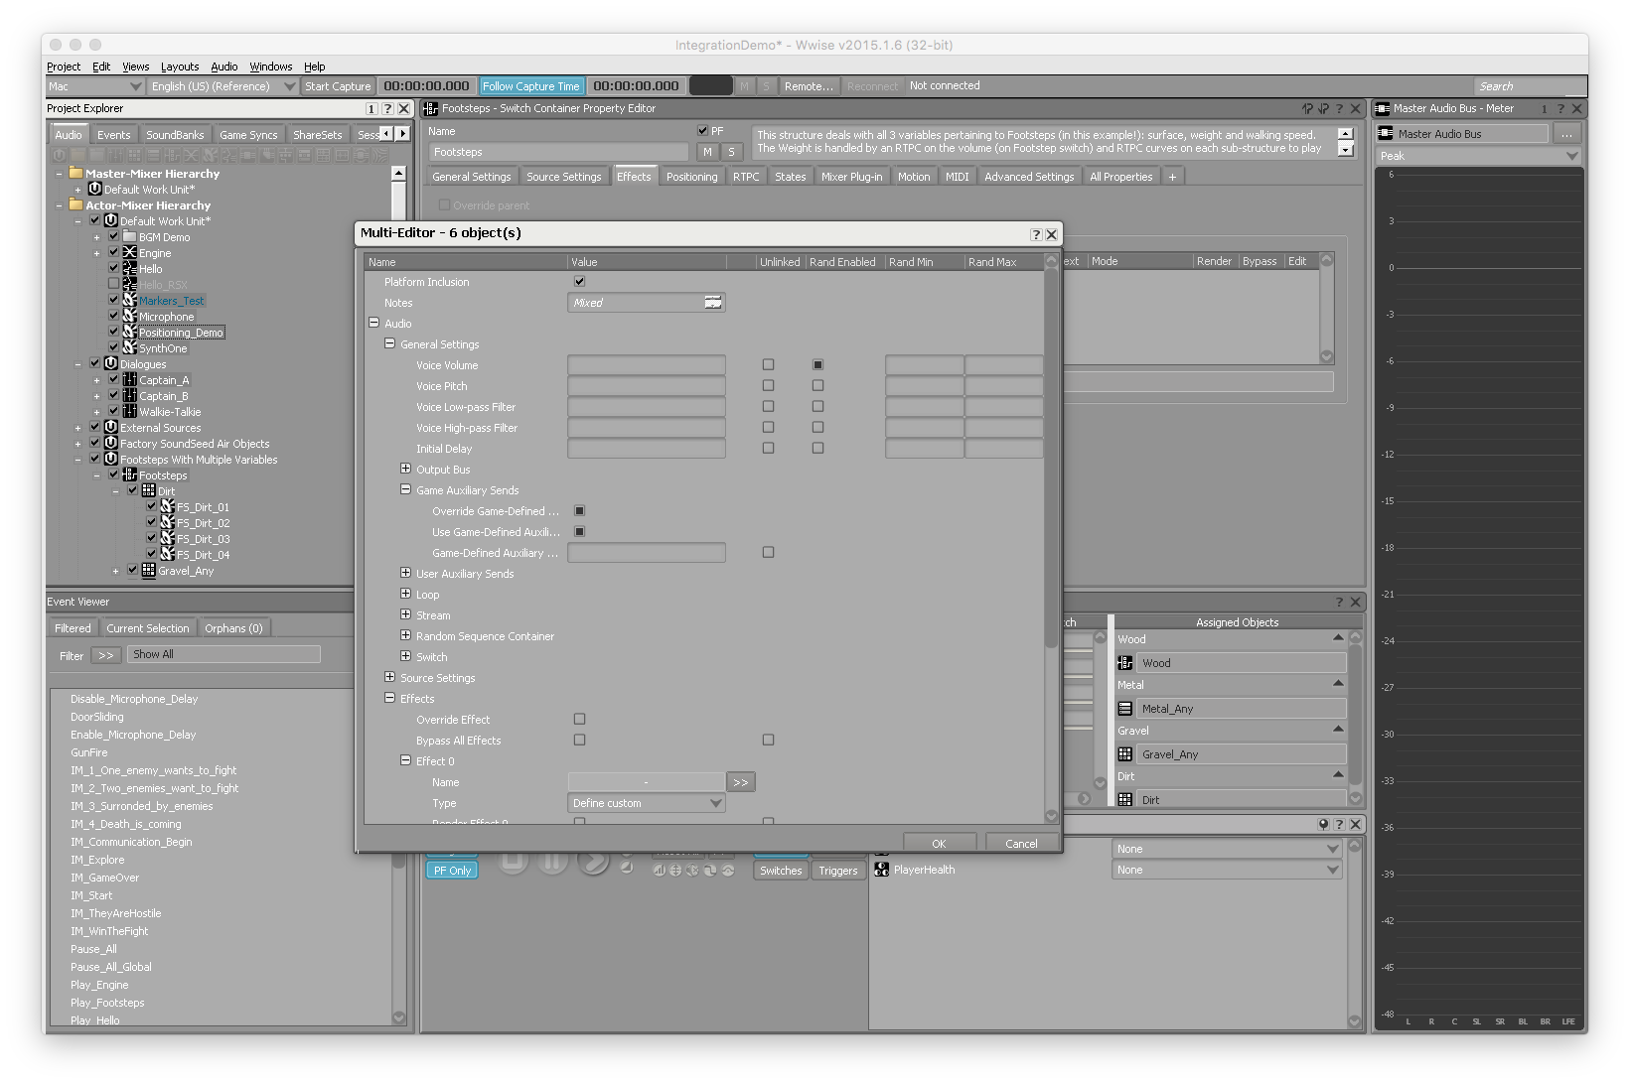Click the help icon in Multi-Editor title
Viewport: 1630px width, 1084px height.
click(x=1036, y=234)
